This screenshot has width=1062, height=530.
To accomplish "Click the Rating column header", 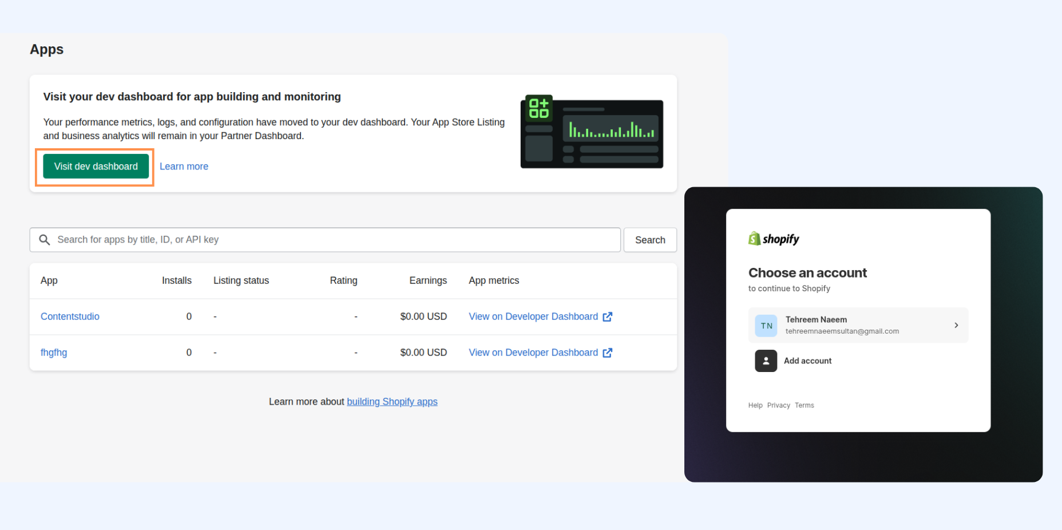I will click(x=343, y=280).
